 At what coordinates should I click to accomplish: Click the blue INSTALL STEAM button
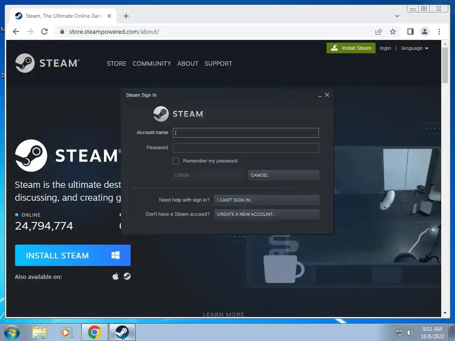(x=72, y=255)
